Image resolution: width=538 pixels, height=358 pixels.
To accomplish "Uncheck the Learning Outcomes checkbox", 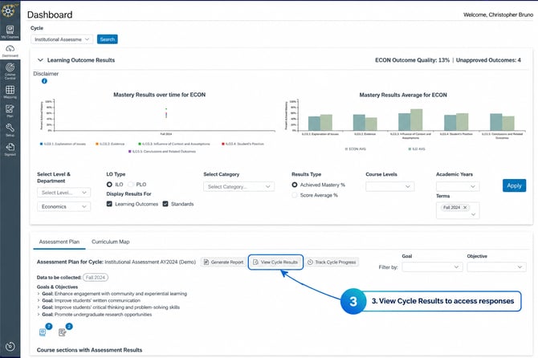I will tap(109, 204).
